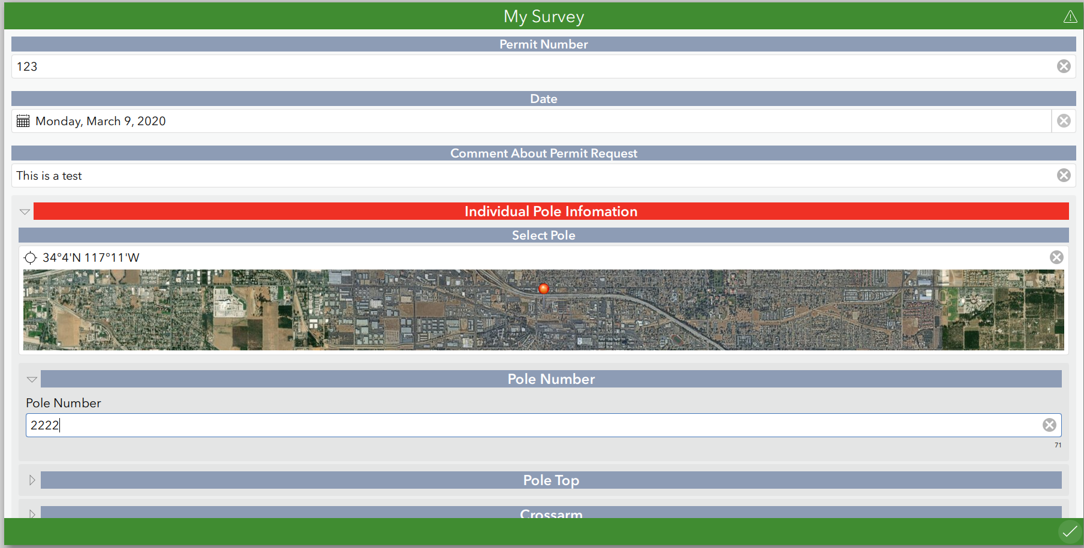Click the My Survey title

(544, 17)
